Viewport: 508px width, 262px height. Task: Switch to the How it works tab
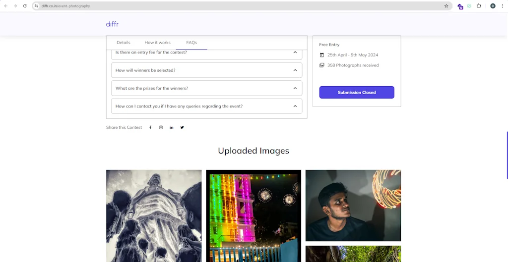click(157, 43)
